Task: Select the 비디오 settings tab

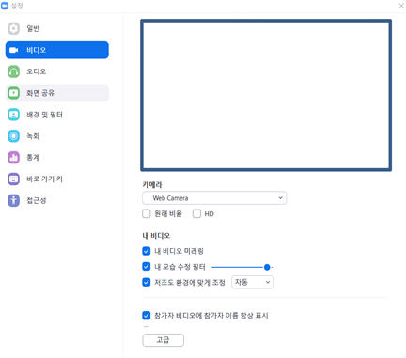Action: point(57,50)
